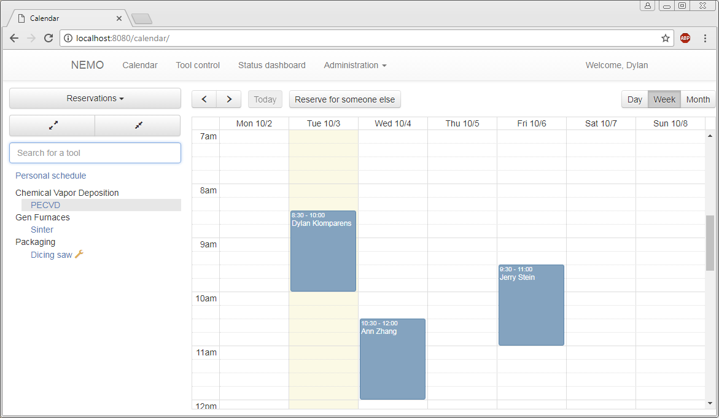Click the browser forward arrow
719x418 pixels.
[31, 38]
